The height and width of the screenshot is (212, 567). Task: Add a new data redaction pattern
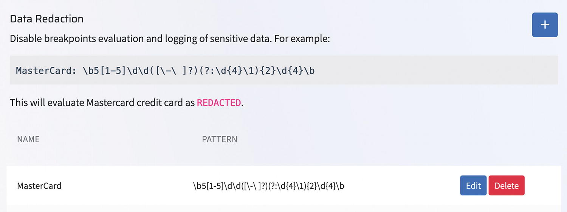545,25
